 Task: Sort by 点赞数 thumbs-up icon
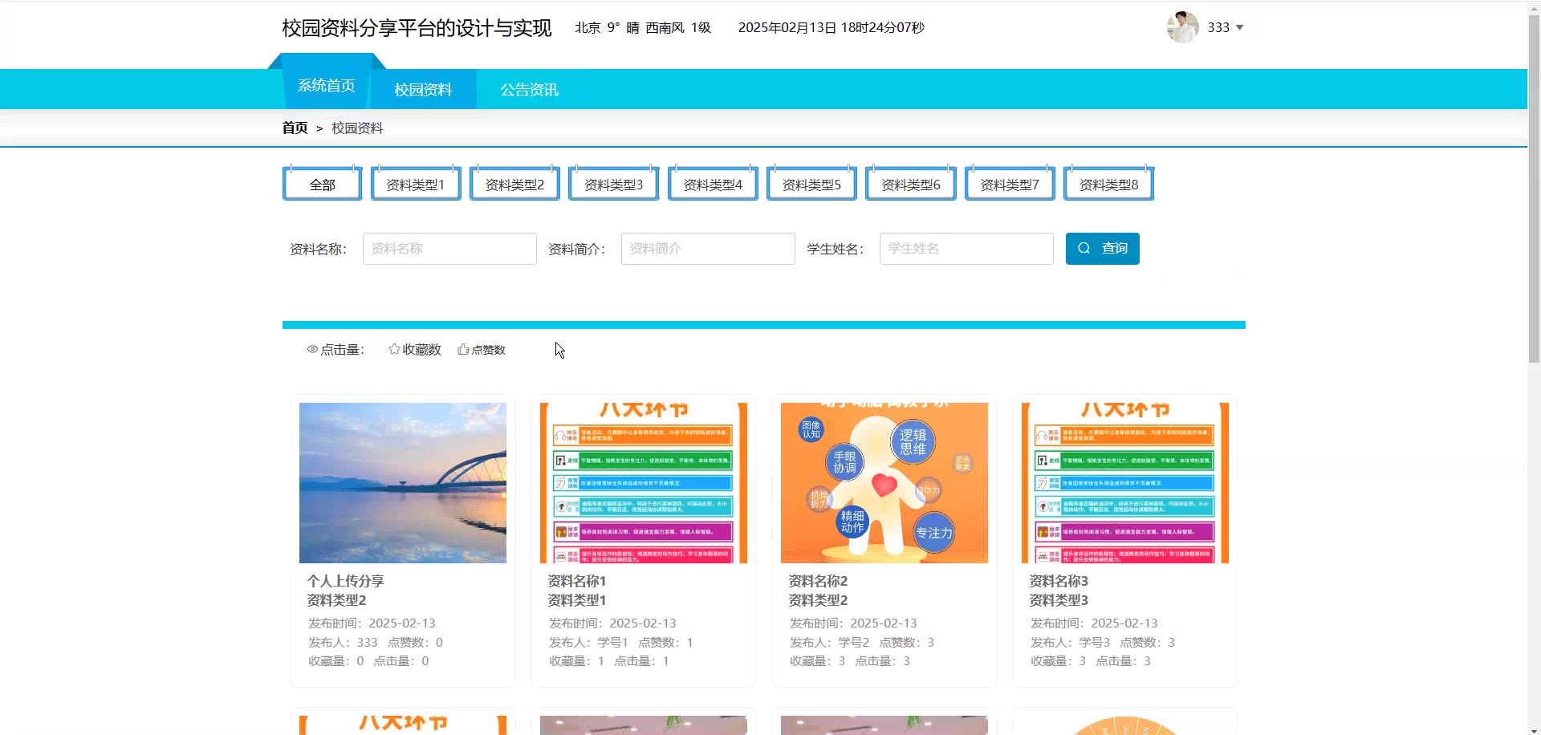[463, 349]
